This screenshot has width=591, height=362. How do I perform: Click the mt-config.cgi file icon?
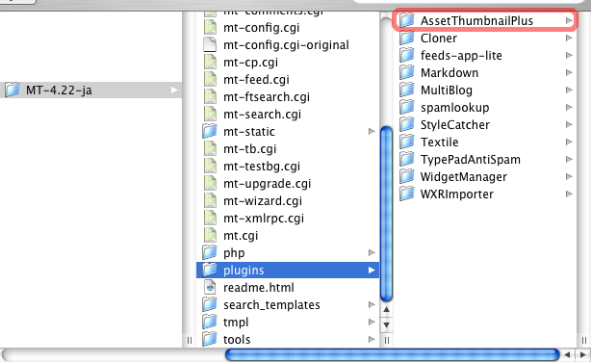210,28
